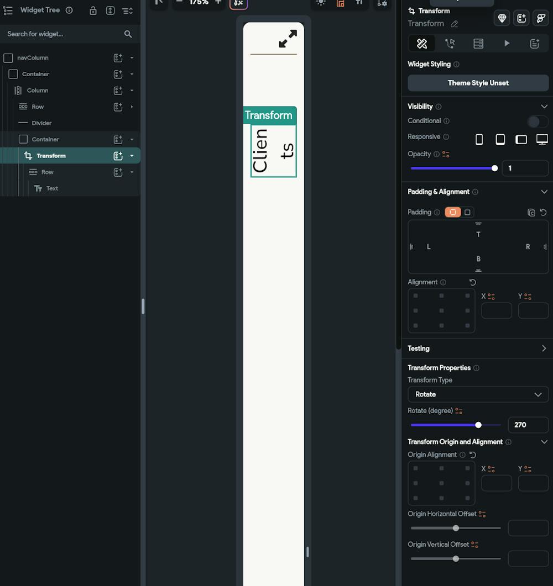Toggle arrow on first Container tree row

click(132, 74)
